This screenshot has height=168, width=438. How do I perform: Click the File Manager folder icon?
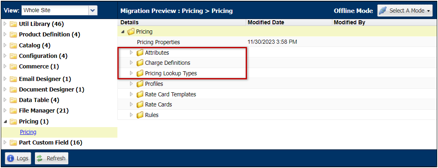click(13, 111)
